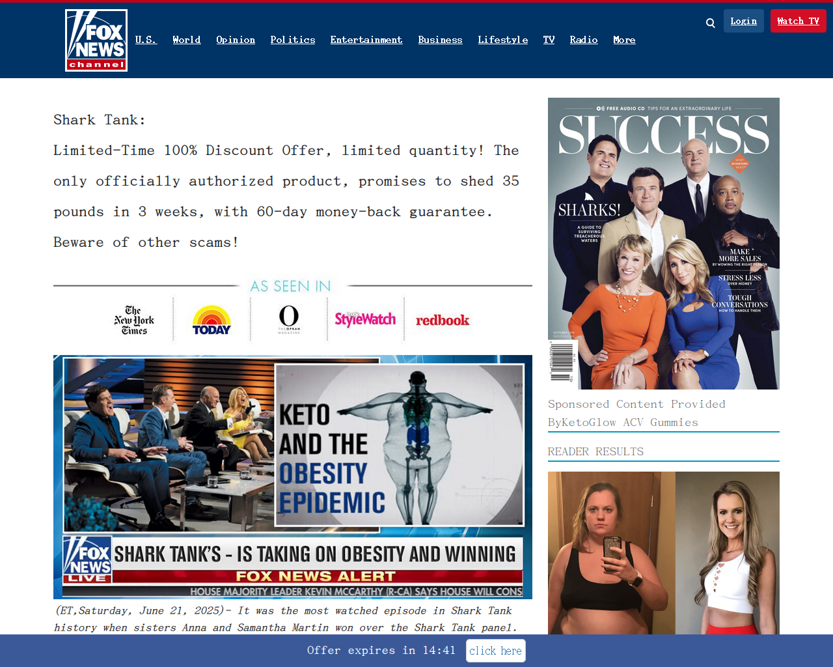Open the U.S. navigation section

[x=146, y=40]
